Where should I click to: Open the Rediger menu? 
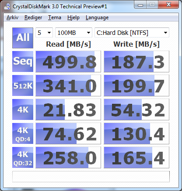(x=33, y=17)
